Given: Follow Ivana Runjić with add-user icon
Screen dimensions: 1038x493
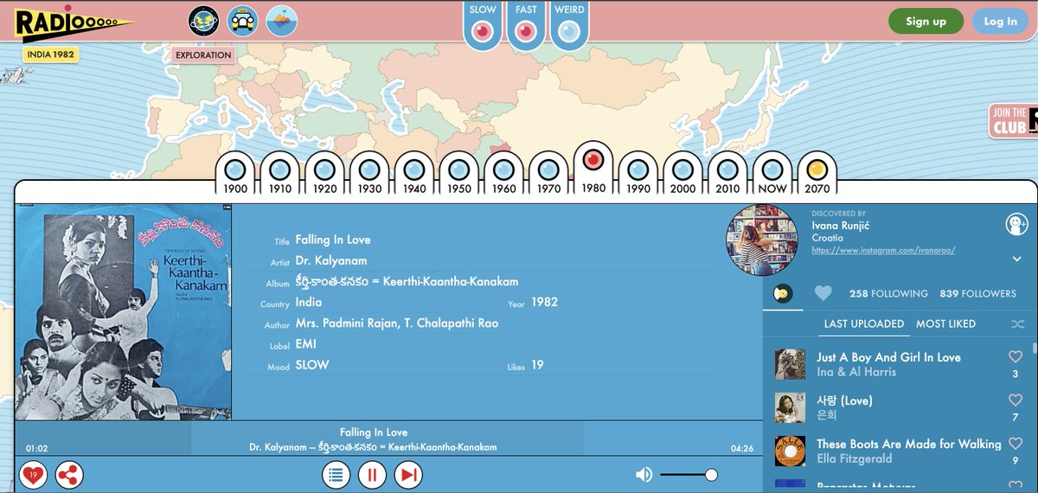Looking at the screenshot, I should [x=1016, y=225].
